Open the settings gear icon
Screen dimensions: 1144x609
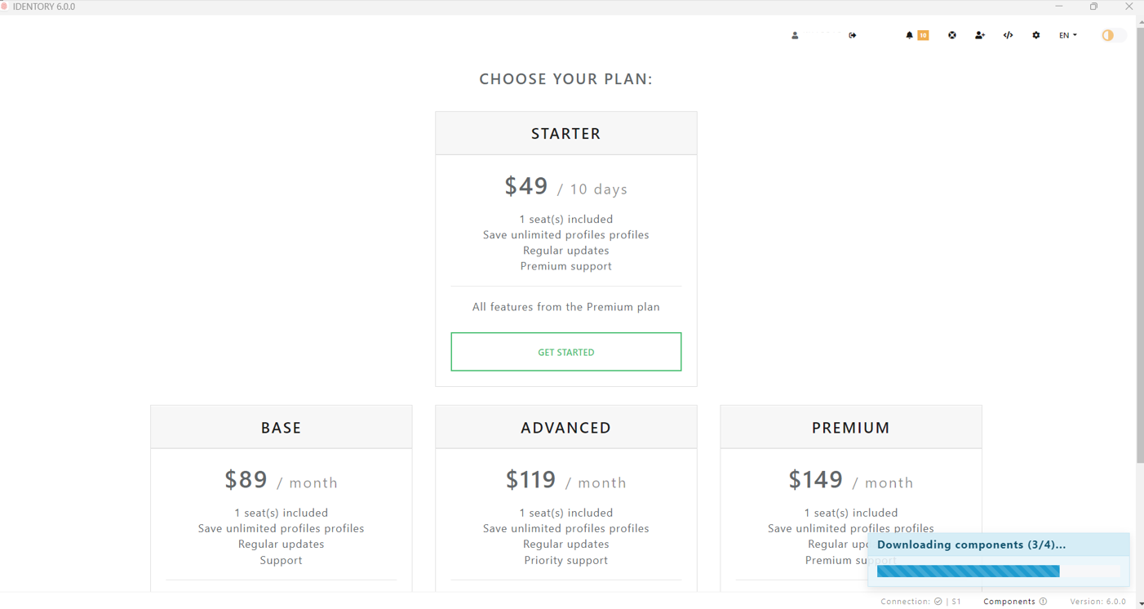1036,35
